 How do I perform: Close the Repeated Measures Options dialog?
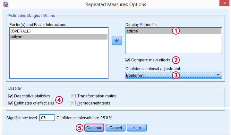[224, 3]
